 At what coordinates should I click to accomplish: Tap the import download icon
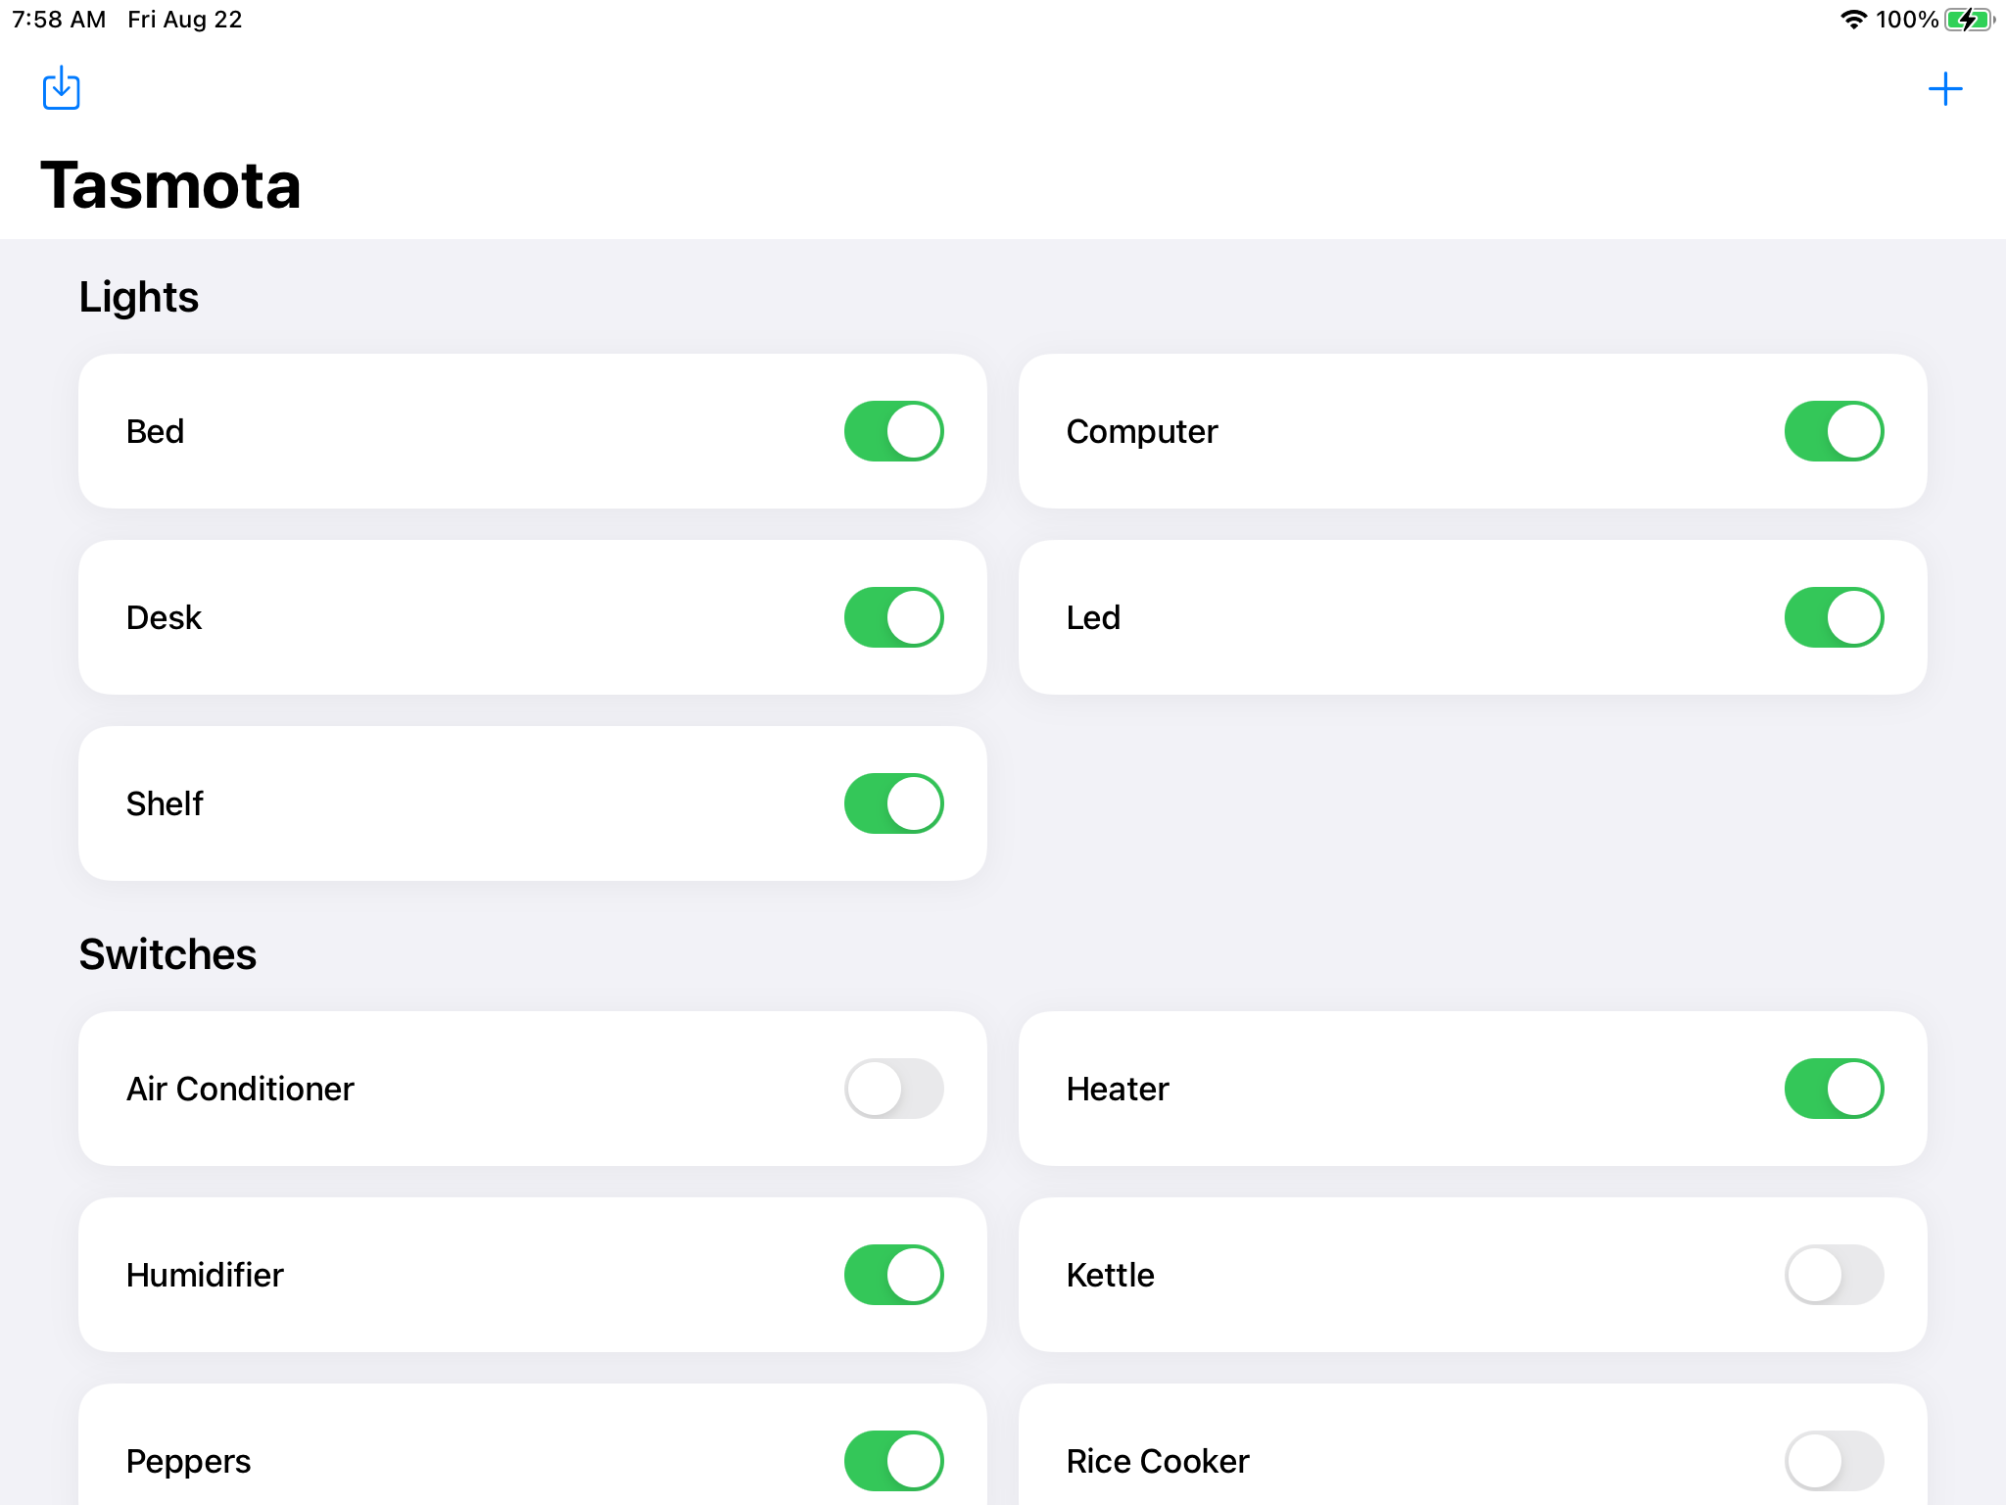[61, 89]
